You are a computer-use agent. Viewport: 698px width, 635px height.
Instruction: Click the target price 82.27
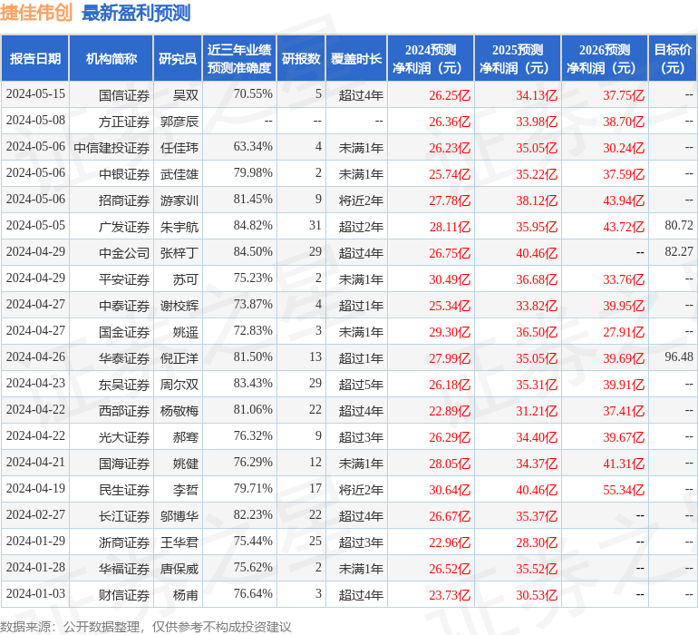[x=679, y=251]
